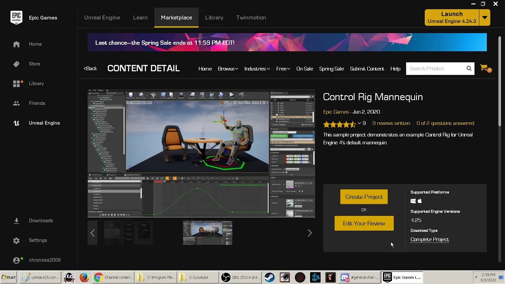This screenshot has width=505, height=284.
Task: Open the Epic Games seller link
Action: click(336, 112)
